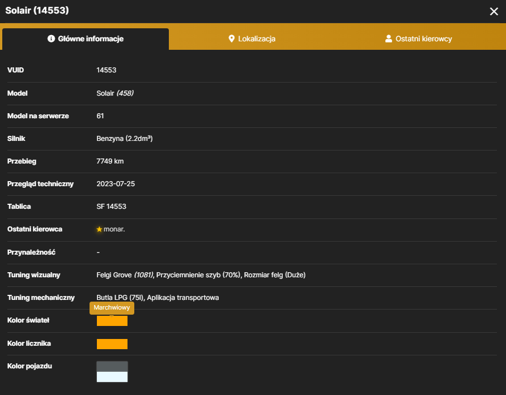Click the Marchwiowy tooltip label
The height and width of the screenshot is (395, 506).
[112, 308]
